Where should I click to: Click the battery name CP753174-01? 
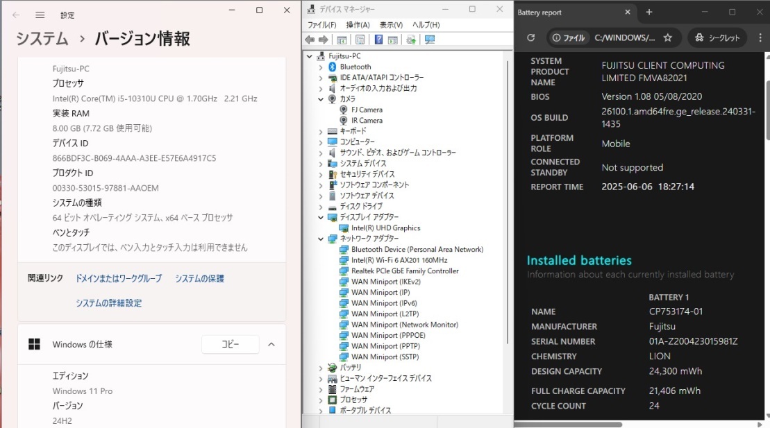[x=676, y=311]
